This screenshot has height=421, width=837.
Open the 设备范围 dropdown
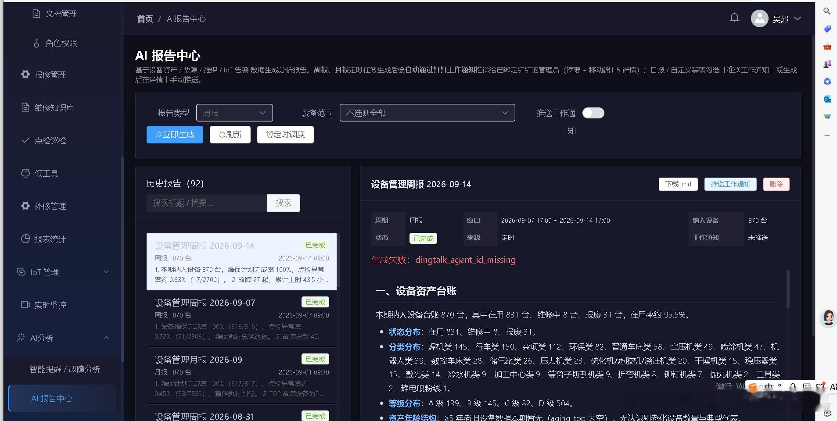point(427,113)
